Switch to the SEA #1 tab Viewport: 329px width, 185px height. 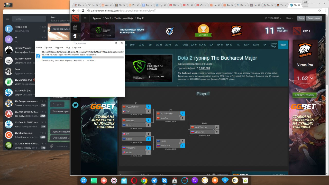[x=194, y=45]
